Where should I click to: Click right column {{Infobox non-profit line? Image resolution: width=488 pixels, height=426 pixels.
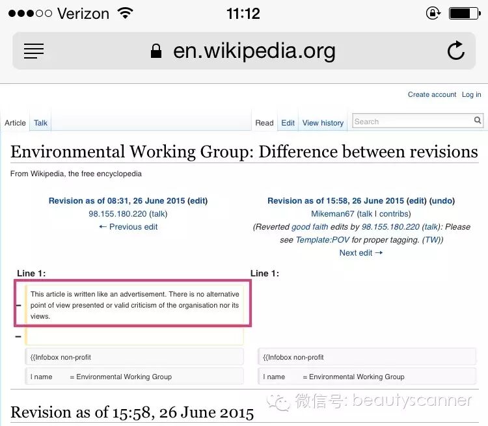point(367,357)
